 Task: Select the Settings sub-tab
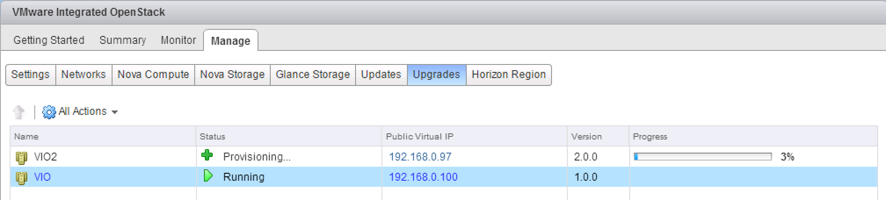tap(30, 75)
